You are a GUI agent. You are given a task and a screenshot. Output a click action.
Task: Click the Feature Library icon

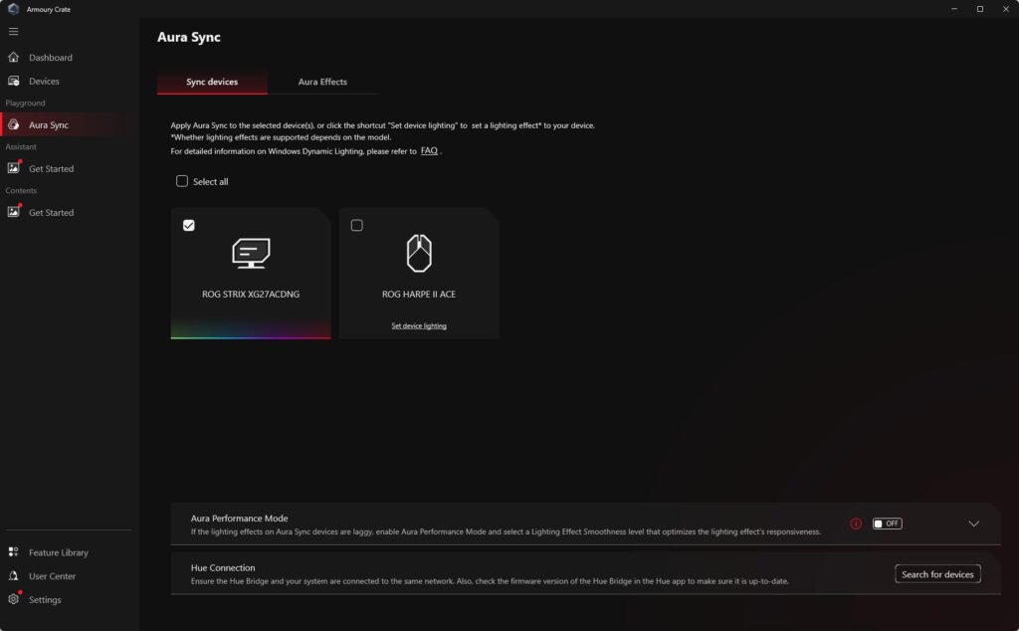click(14, 552)
